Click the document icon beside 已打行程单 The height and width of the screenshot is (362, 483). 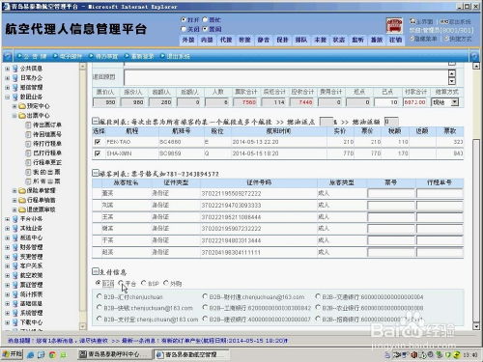pyautogui.click(x=28, y=153)
